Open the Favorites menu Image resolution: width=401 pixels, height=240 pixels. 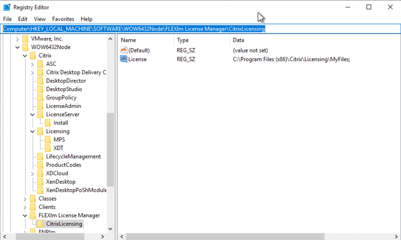(63, 19)
